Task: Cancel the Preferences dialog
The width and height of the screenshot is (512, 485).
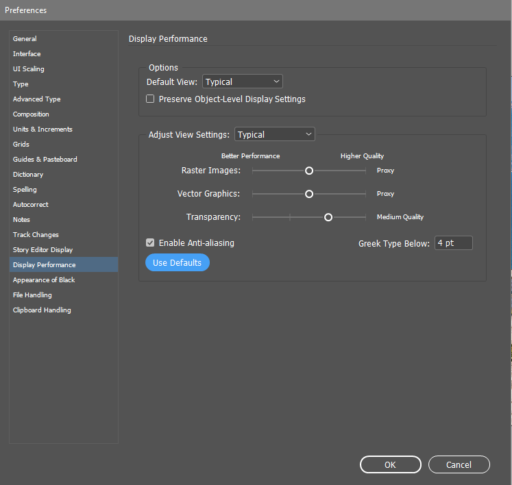Action: (x=459, y=464)
